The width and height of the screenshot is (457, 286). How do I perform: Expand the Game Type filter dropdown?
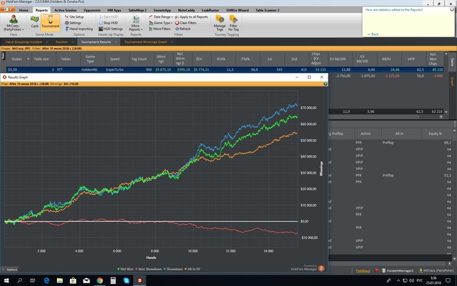[x=161, y=23]
